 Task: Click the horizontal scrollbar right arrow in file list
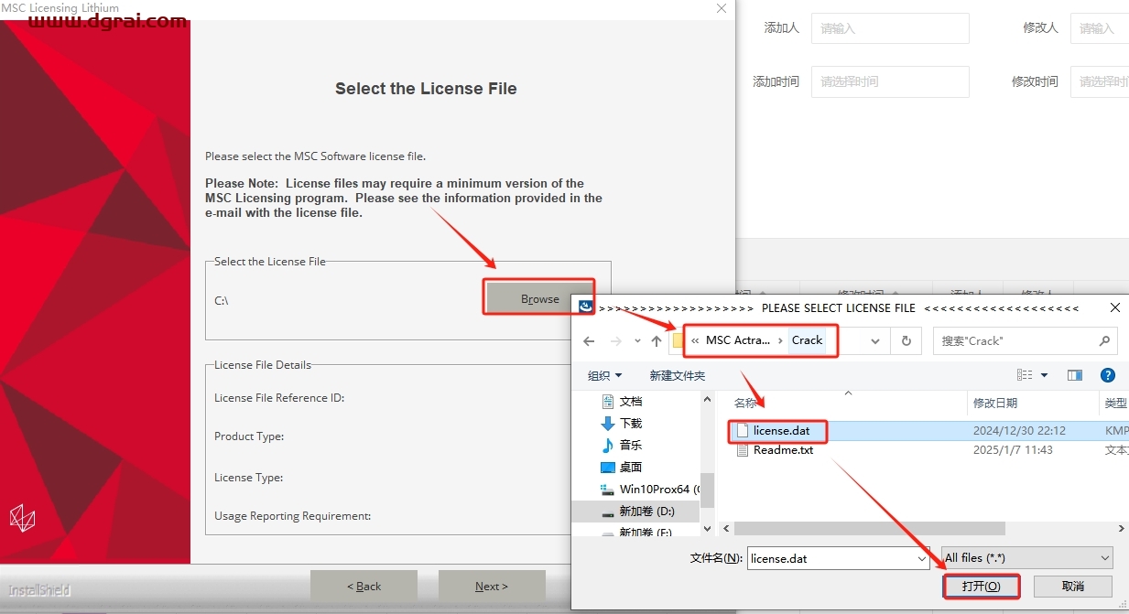pyautogui.click(x=1122, y=529)
